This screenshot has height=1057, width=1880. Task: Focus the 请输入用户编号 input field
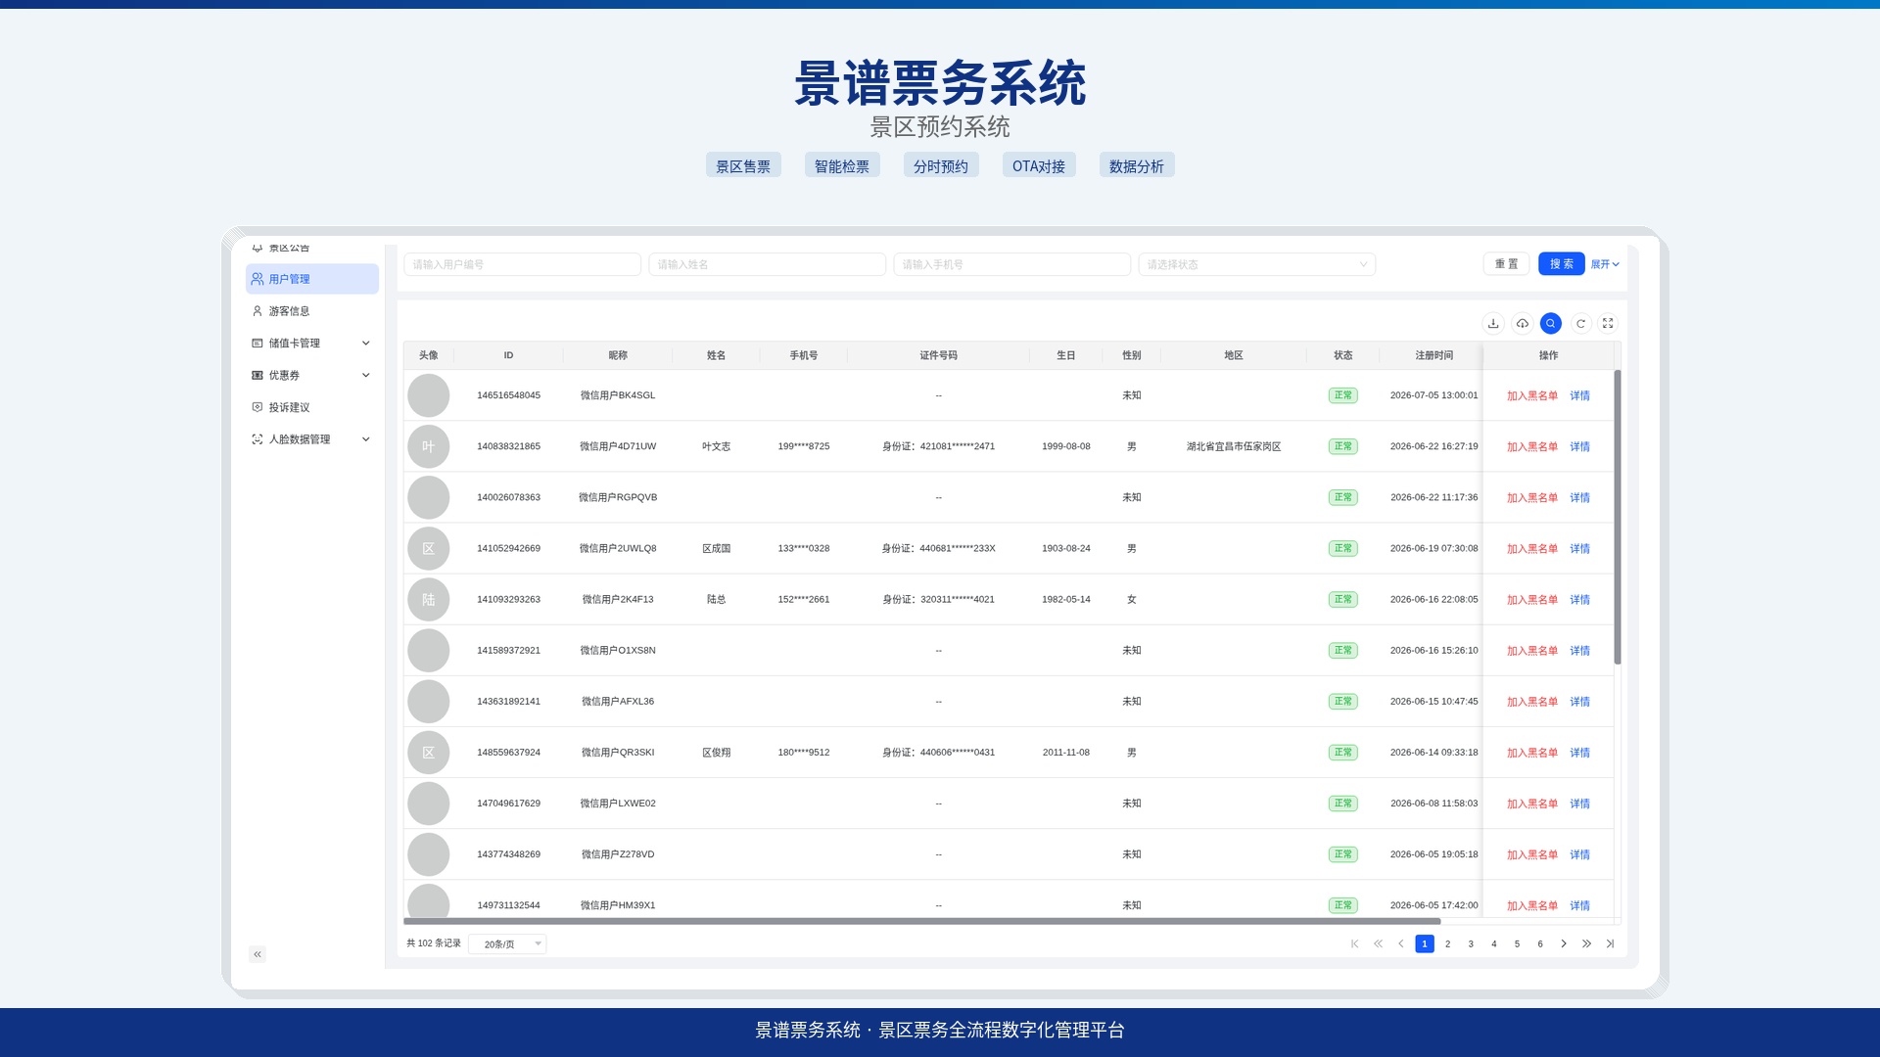tap(522, 264)
